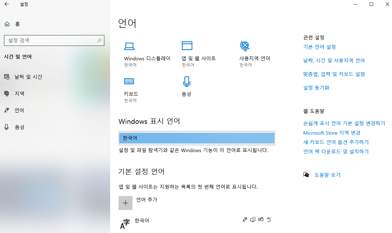
Task: Click the text-to-speech feature icon for 한국어
Action: (253, 219)
